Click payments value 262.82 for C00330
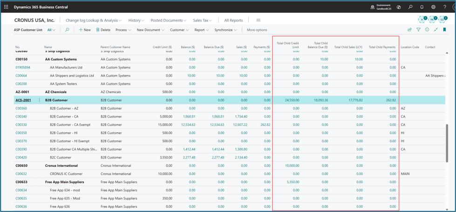The width and height of the screenshot is (456, 212). (265, 125)
